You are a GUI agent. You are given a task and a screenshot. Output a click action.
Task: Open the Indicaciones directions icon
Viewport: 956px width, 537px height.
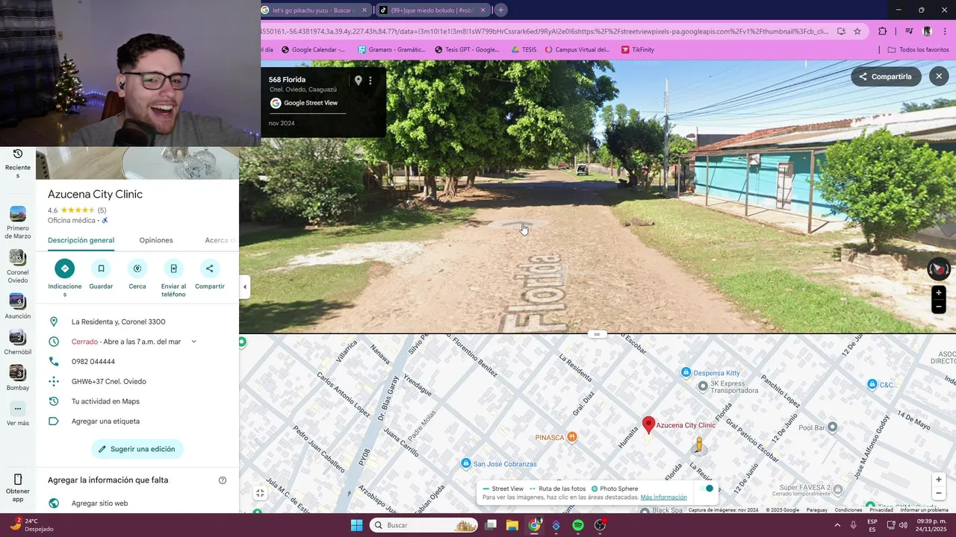[x=65, y=268]
